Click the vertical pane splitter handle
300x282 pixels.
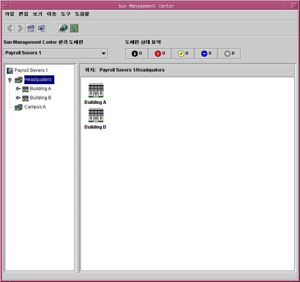78,168
